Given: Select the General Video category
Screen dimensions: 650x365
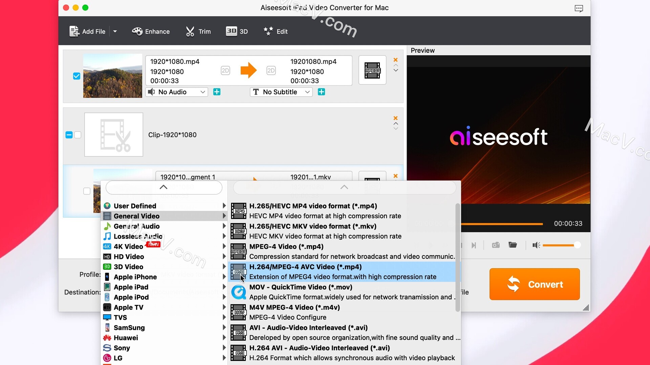Looking at the screenshot, I should [164, 216].
